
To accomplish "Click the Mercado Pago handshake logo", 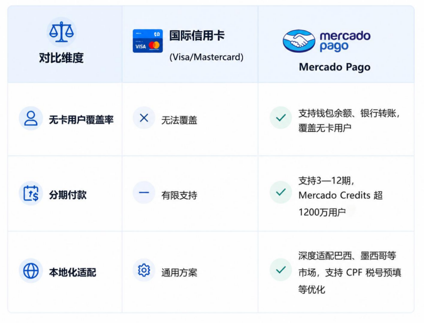I will [299, 41].
